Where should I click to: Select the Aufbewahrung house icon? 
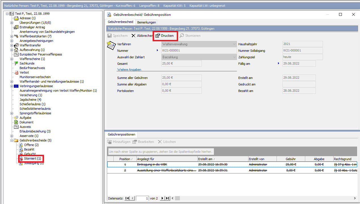click(16, 50)
